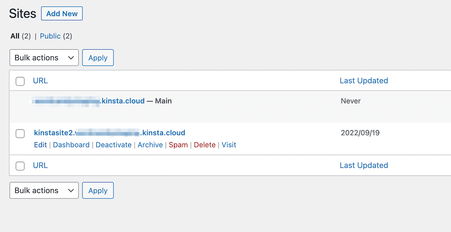Select the kinstasite2 site checkbox
Viewport: 451px width, 232px height.
coord(20,133)
